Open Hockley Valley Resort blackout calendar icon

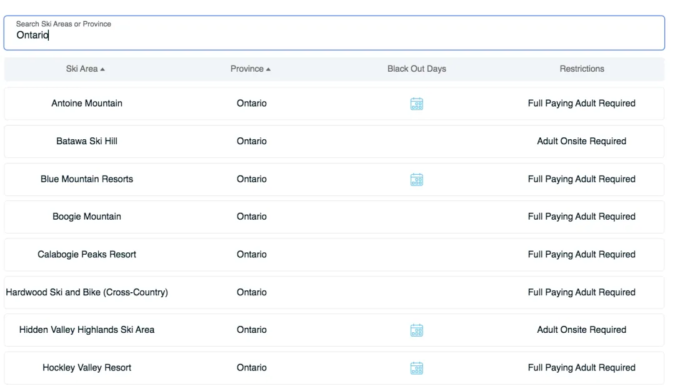coord(416,368)
